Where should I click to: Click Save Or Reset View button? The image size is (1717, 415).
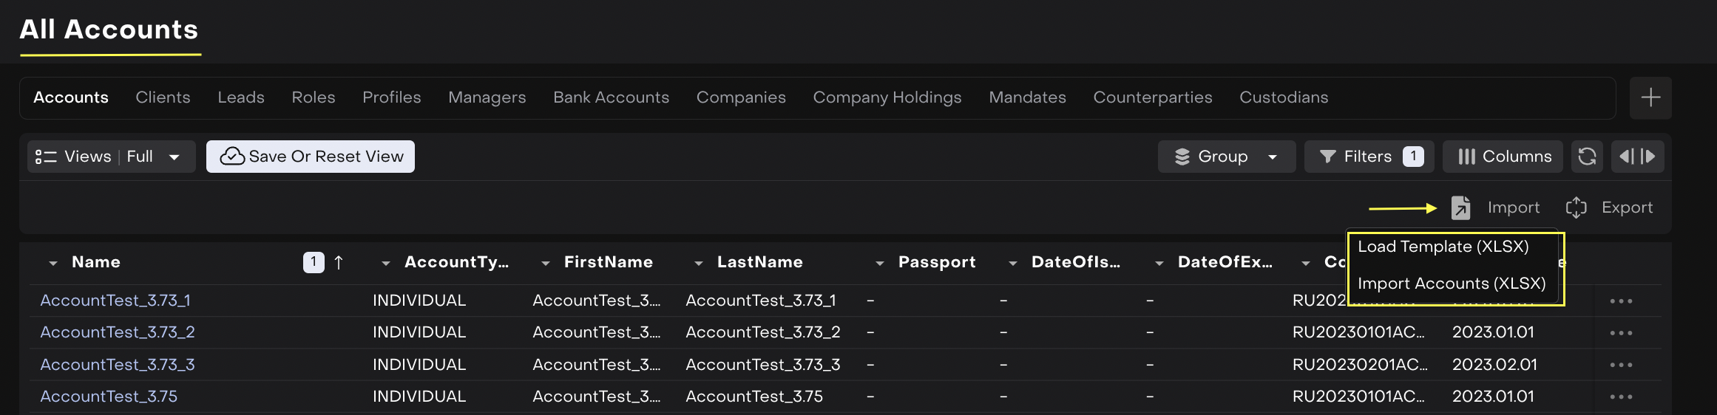point(311,157)
